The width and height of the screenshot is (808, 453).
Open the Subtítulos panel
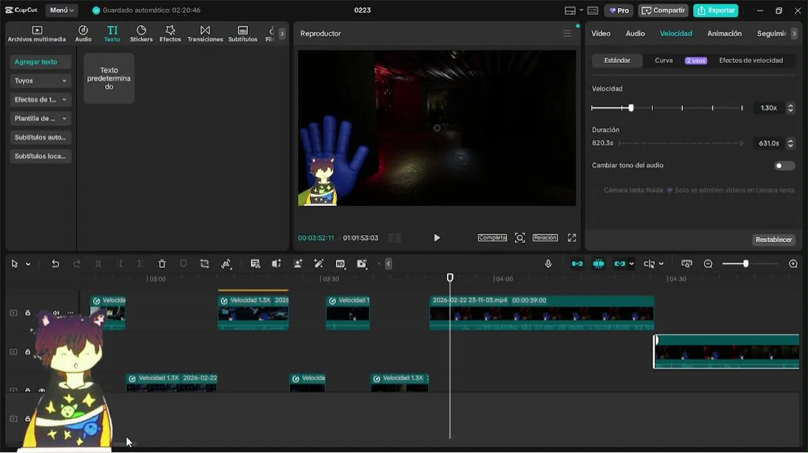[x=243, y=34]
